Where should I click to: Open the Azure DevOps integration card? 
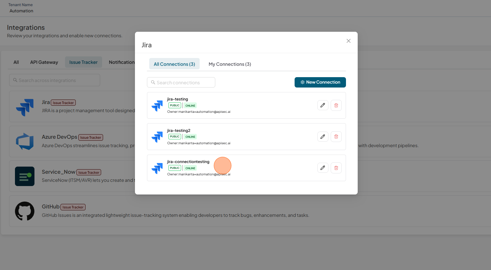tap(72, 141)
